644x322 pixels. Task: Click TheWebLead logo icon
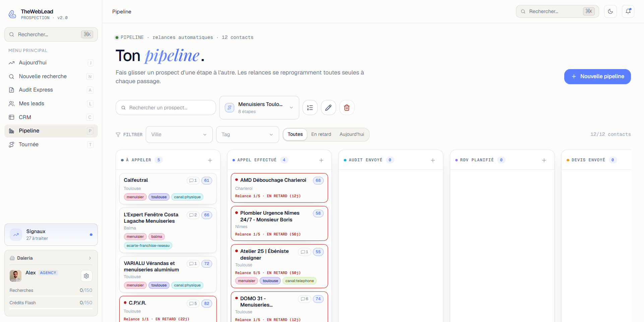point(12,14)
